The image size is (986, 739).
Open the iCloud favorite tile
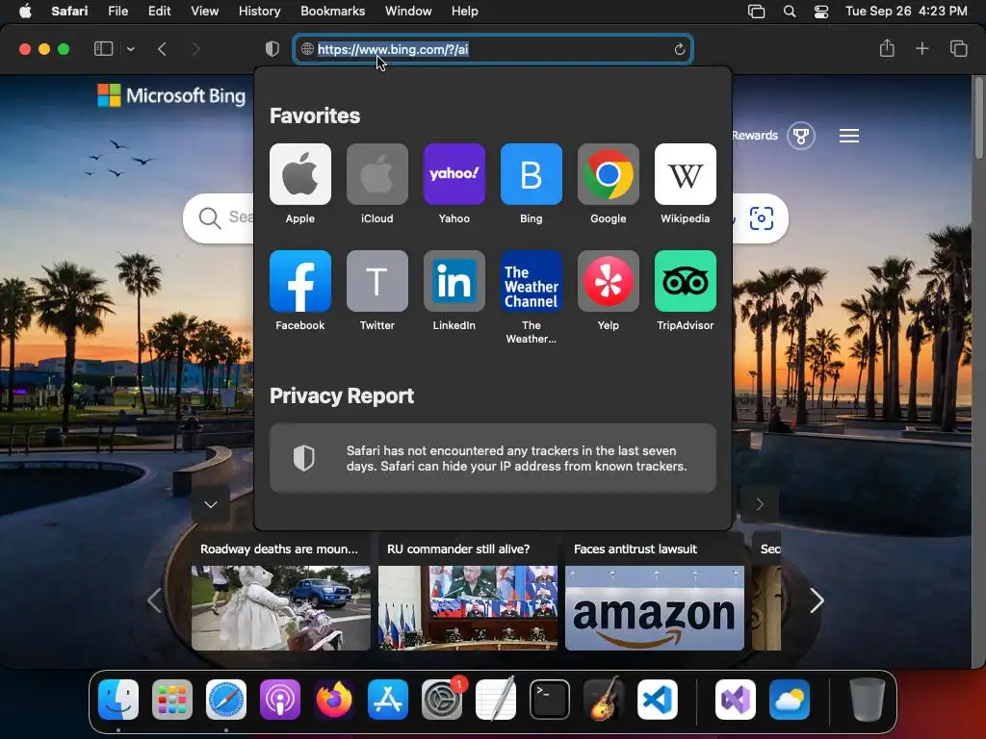[376, 174]
